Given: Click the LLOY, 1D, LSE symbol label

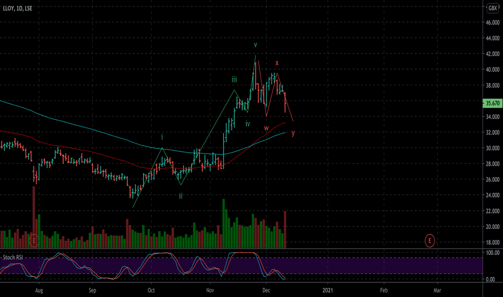Looking at the screenshot, I should pos(18,8).
